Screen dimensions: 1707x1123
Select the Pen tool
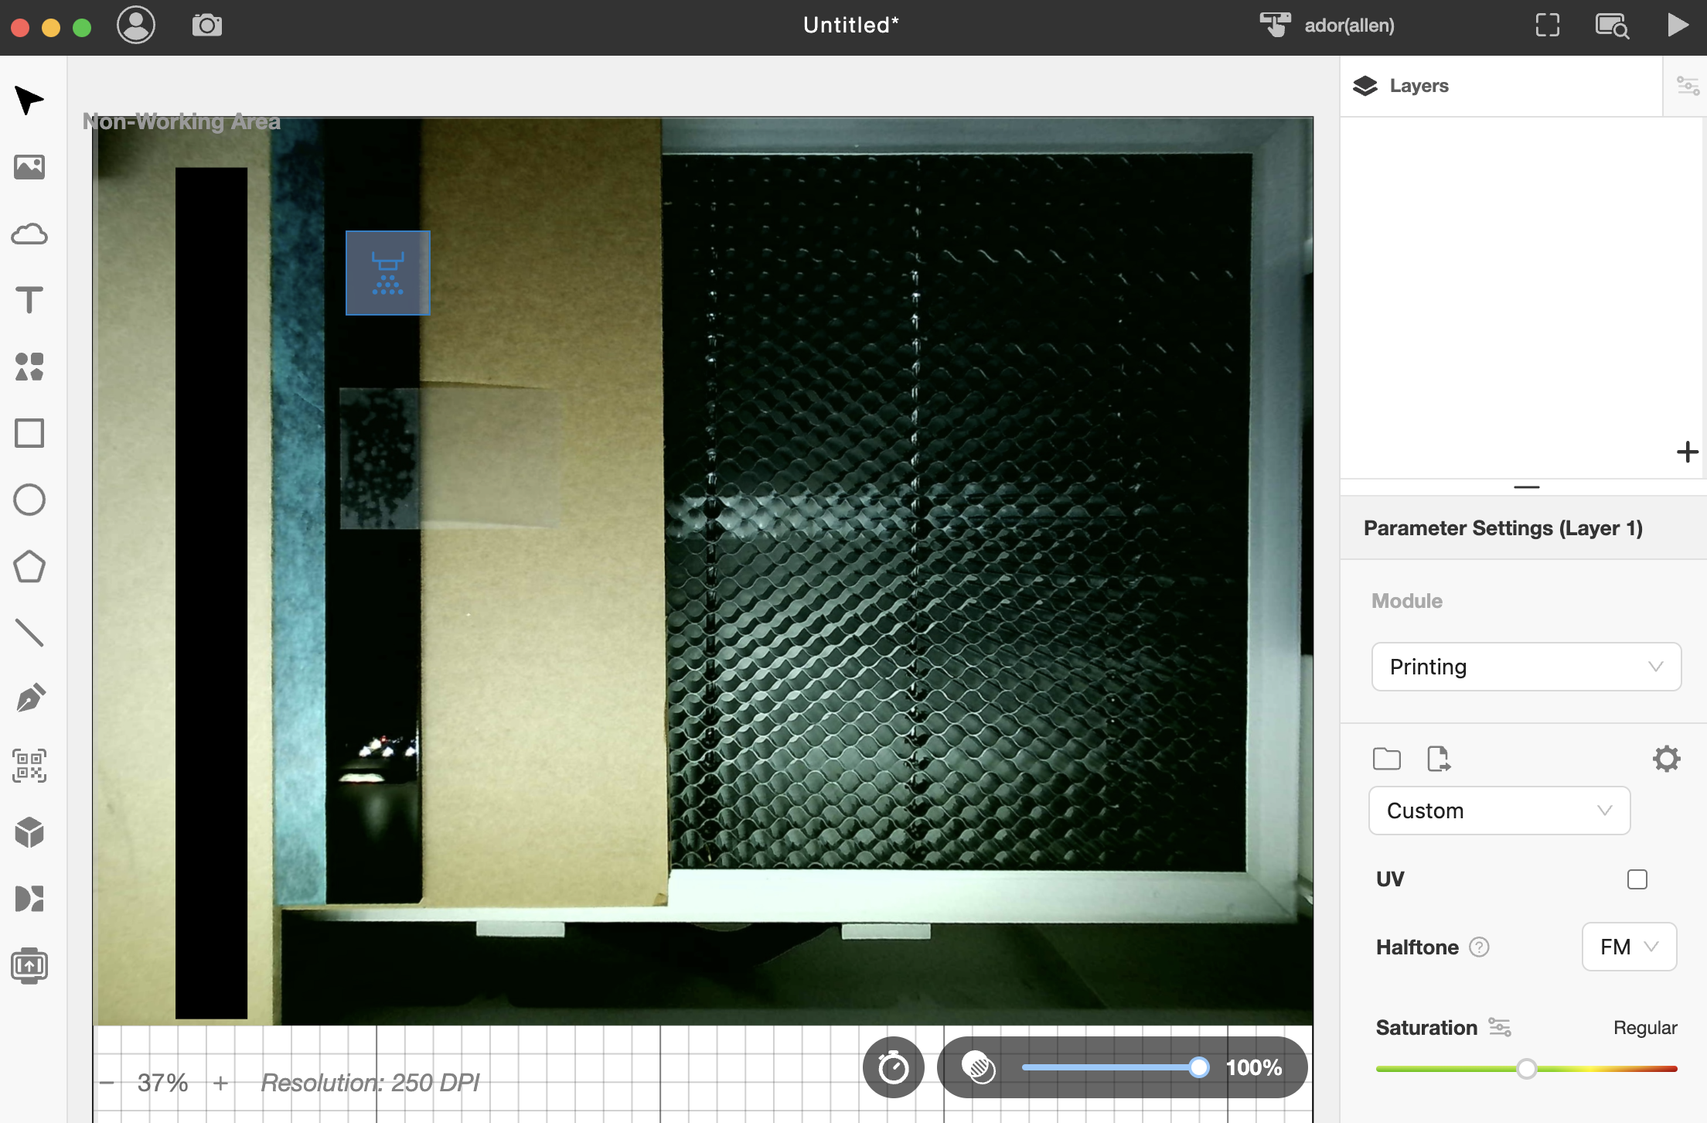tap(29, 699)
